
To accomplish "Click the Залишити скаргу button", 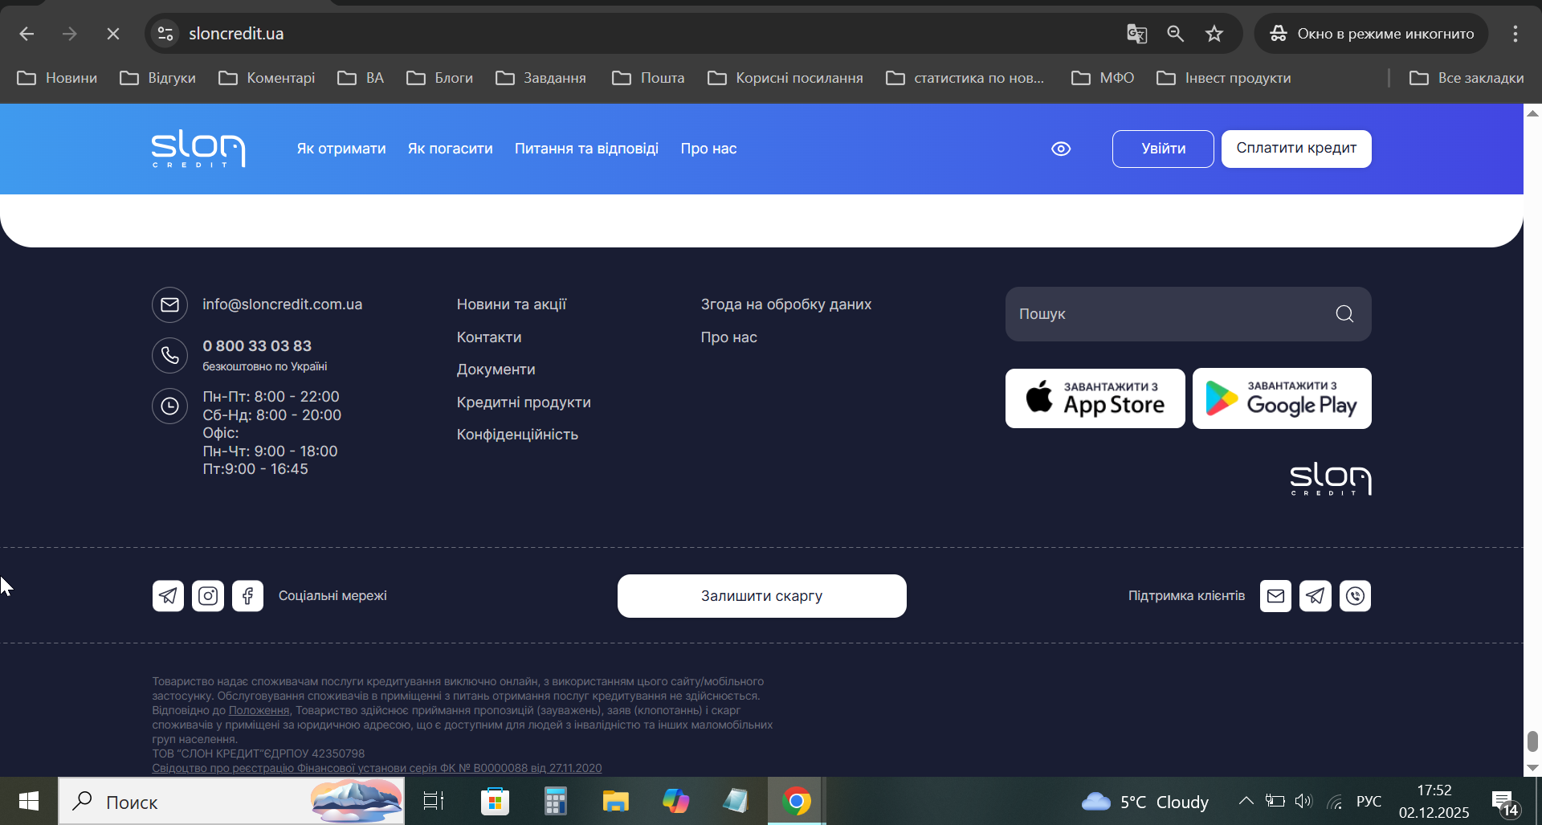I will 762,596.
